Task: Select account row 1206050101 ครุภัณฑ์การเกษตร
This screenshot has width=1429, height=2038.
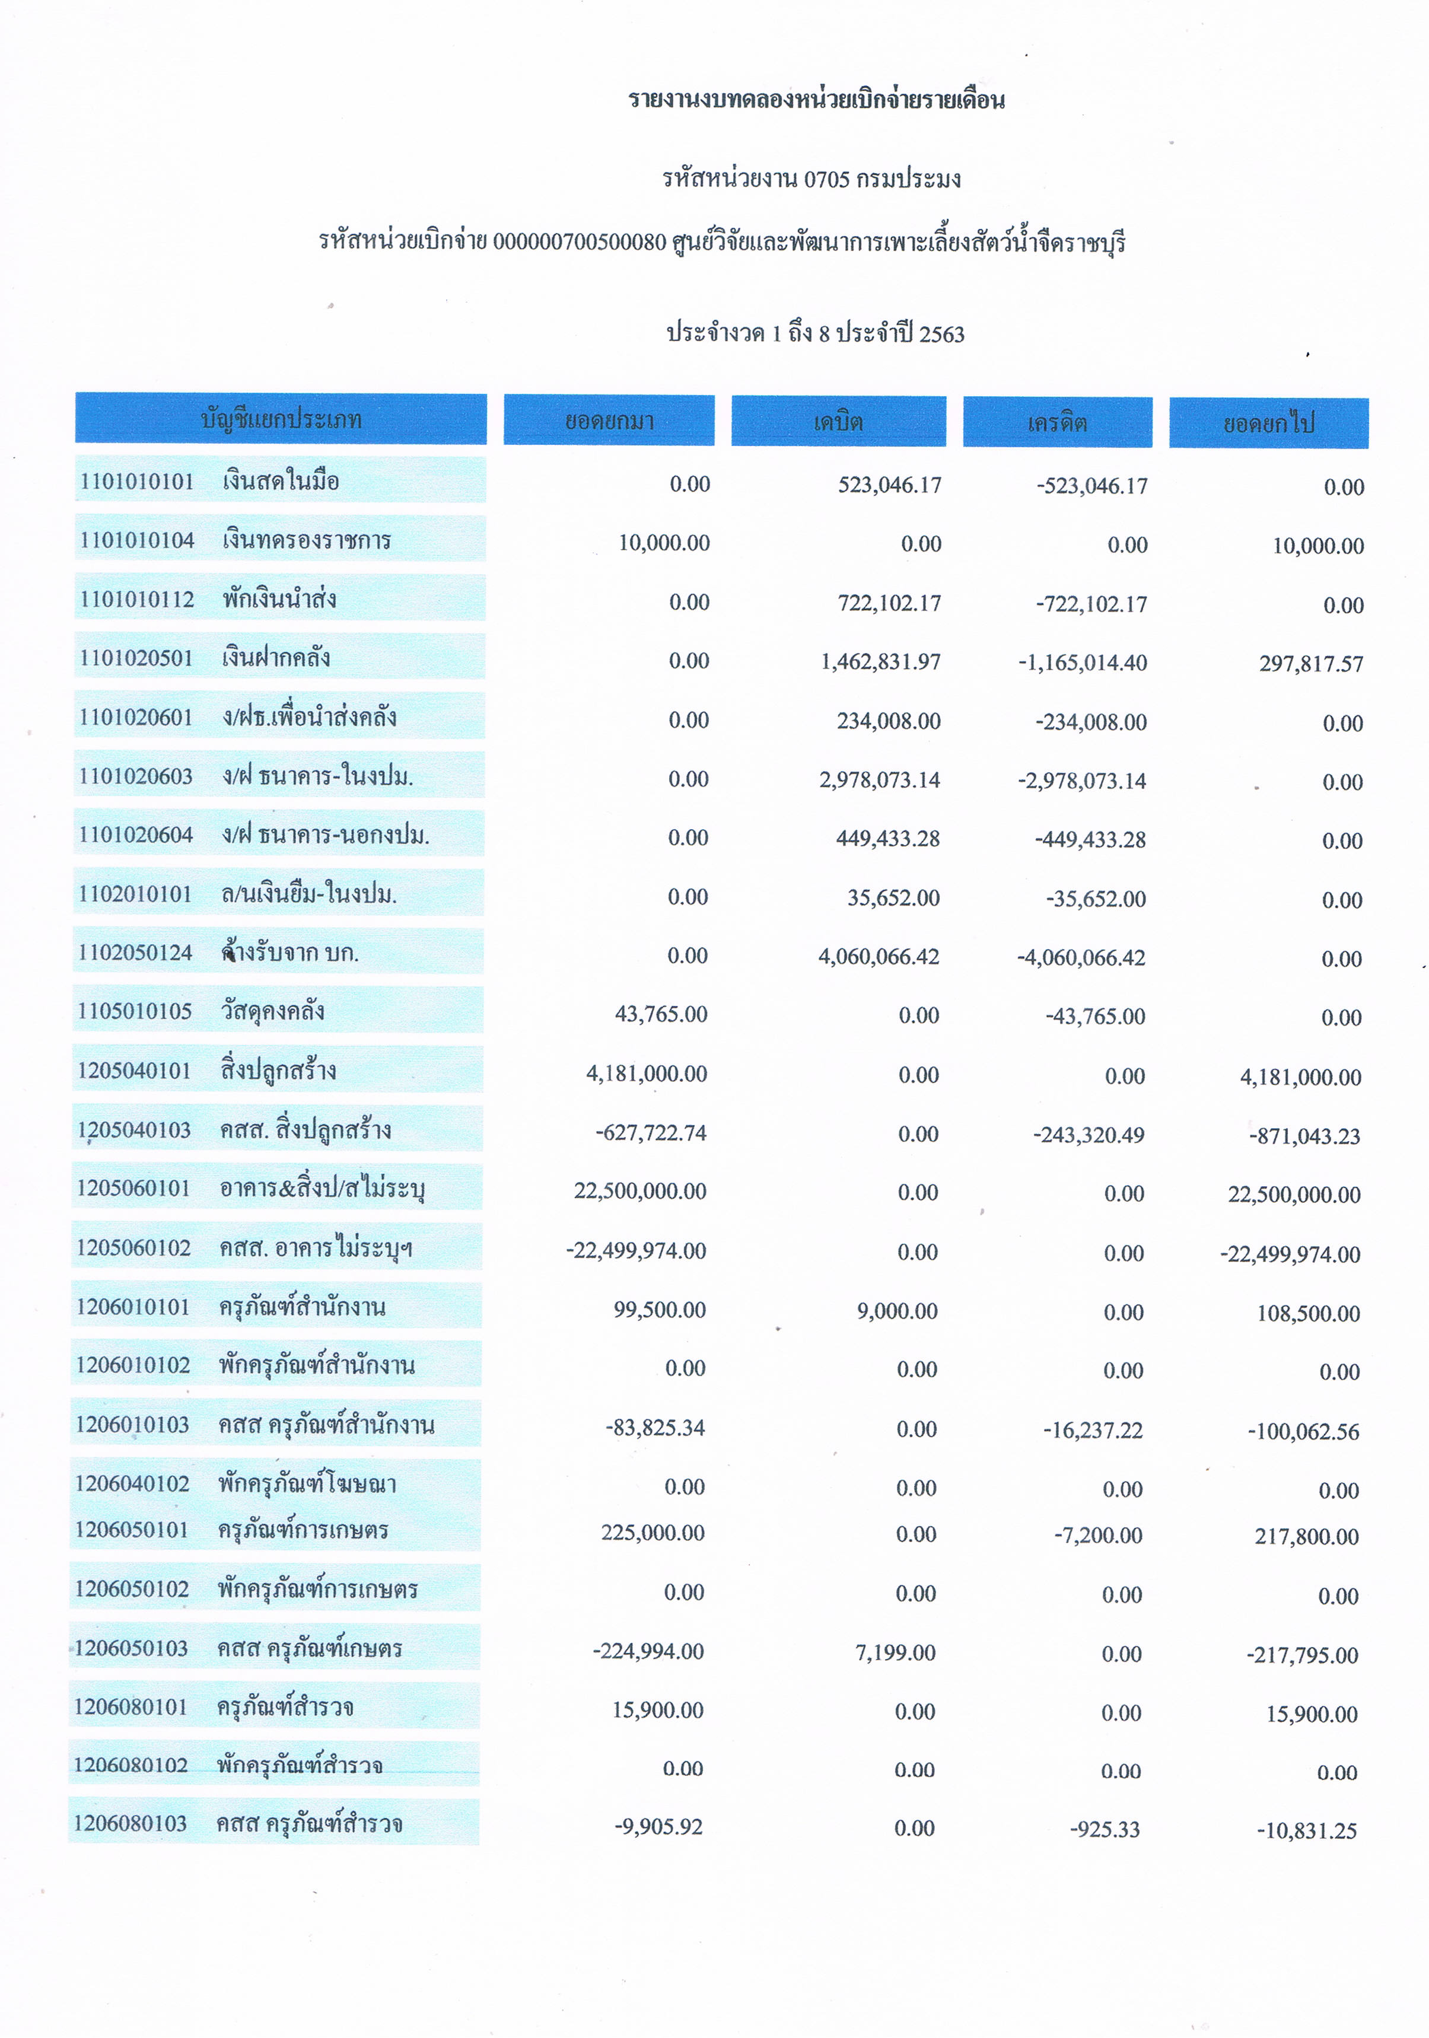Action: [275, 1529]
